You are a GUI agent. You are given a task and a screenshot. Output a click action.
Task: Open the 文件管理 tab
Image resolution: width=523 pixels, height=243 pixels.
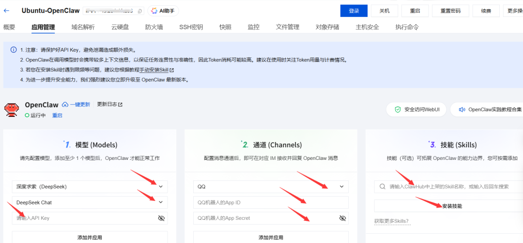point(288,28)
